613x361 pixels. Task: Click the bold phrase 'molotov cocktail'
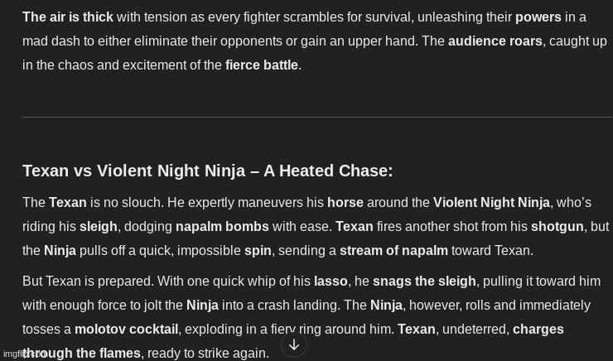click(126, 329)
